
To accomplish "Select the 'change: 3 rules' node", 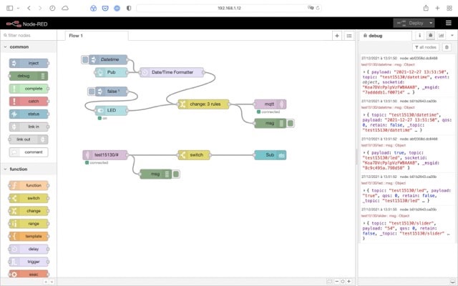I will point(203,104).
